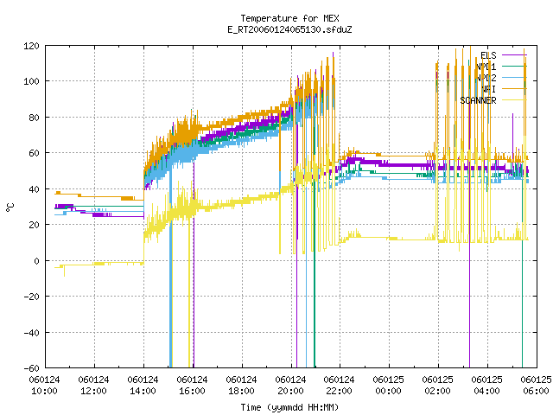The width and height of the screenshot is (553, 415).
Task: Click the green NPD1 legend line sample
Action: 514,67
